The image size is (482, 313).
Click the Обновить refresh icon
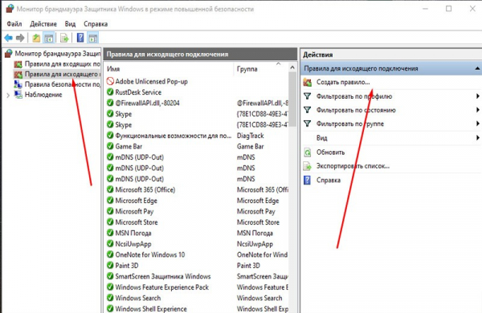pyautogui.click(x=307, y=152)
